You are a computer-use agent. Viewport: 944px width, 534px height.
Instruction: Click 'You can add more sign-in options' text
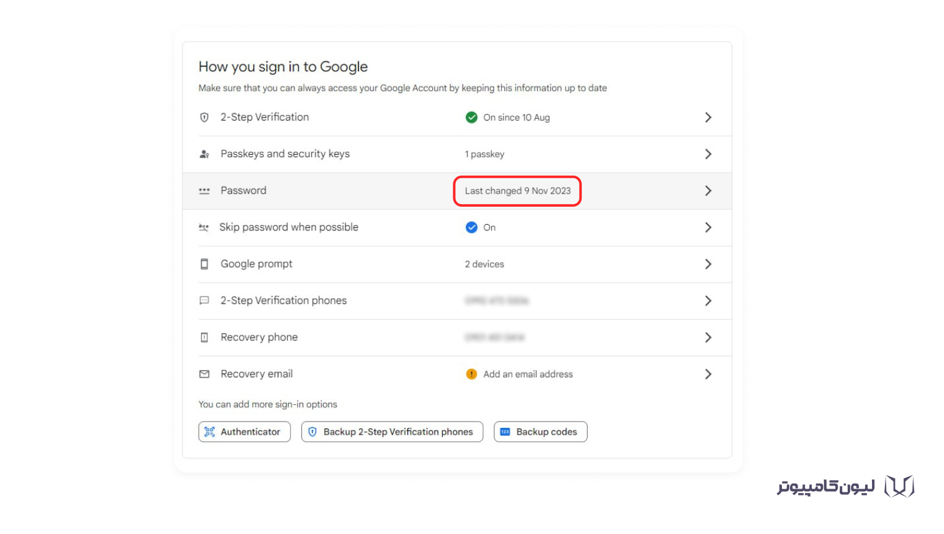[x=268, y=404]
